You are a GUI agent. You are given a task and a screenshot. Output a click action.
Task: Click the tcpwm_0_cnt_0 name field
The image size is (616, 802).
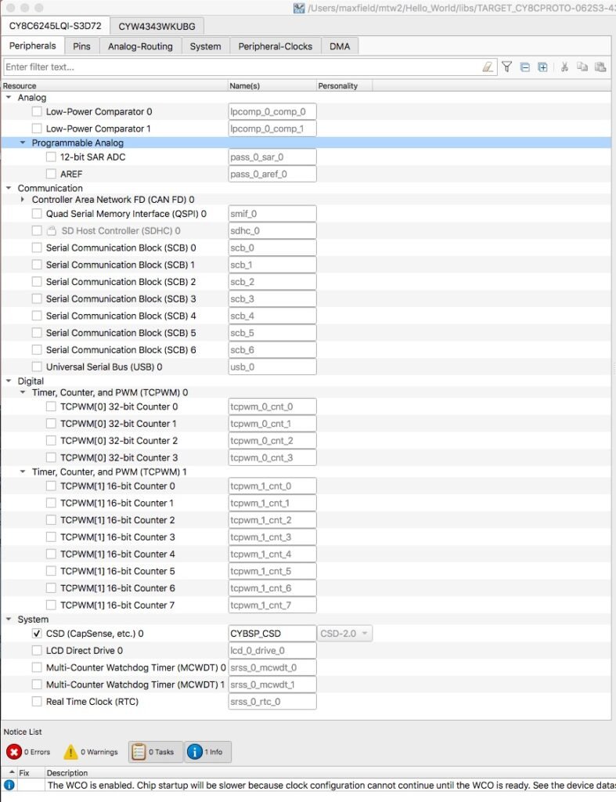coord(272,406)
